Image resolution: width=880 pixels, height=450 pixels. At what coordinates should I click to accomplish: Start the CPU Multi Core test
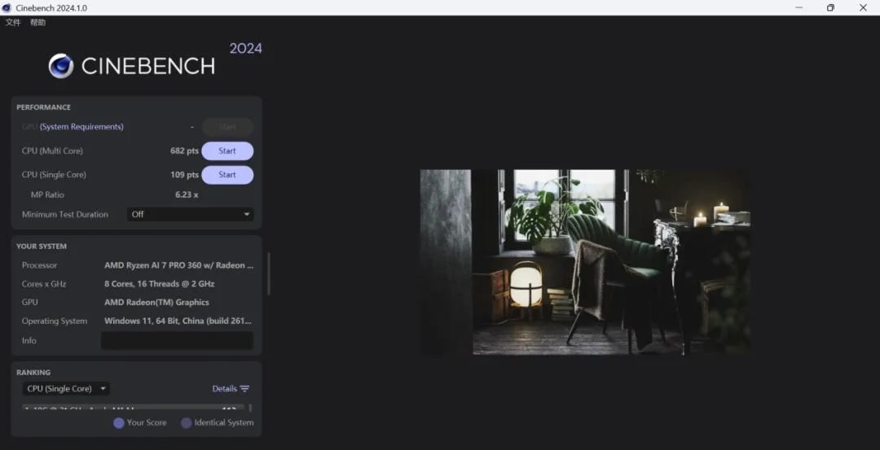click(227, 151)
